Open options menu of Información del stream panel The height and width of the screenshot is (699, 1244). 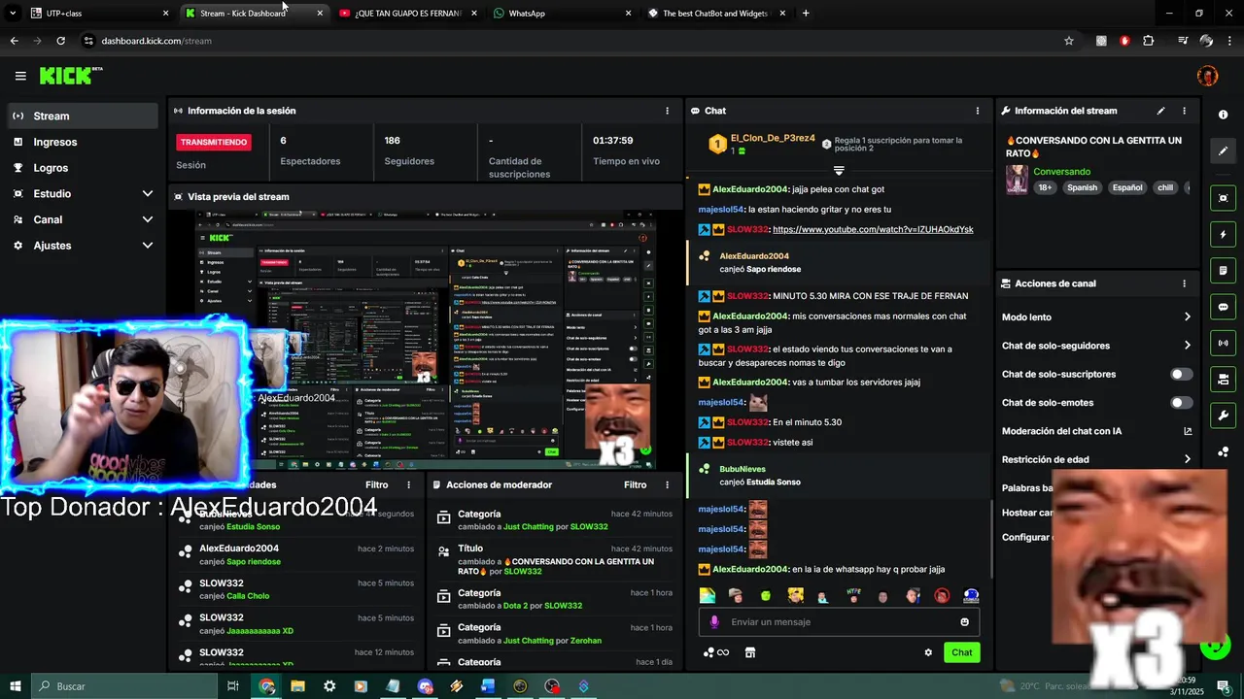coord(1184,111)
